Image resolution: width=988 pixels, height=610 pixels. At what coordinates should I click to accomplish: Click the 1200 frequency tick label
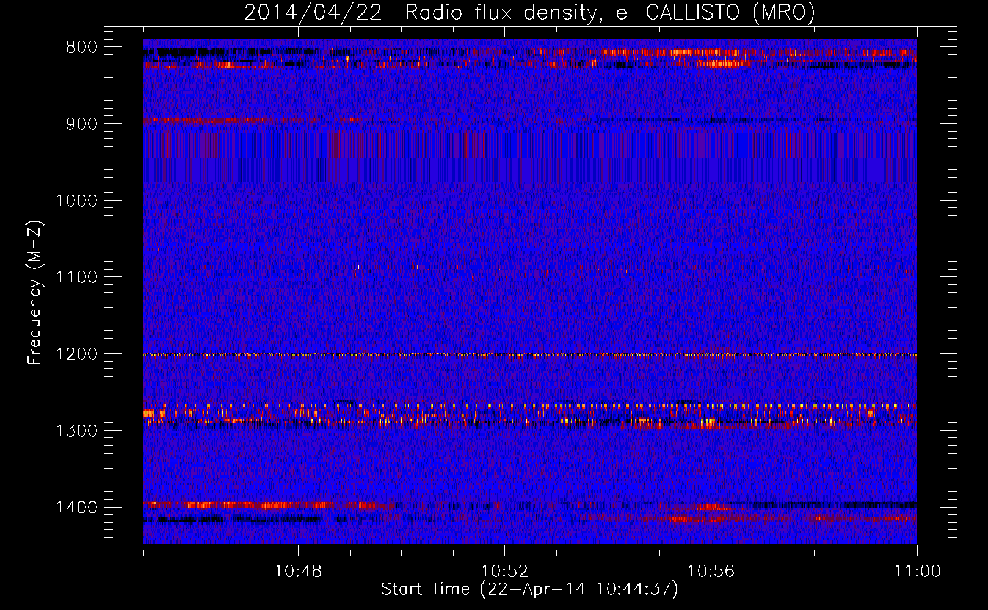click(x=76, y=354)
